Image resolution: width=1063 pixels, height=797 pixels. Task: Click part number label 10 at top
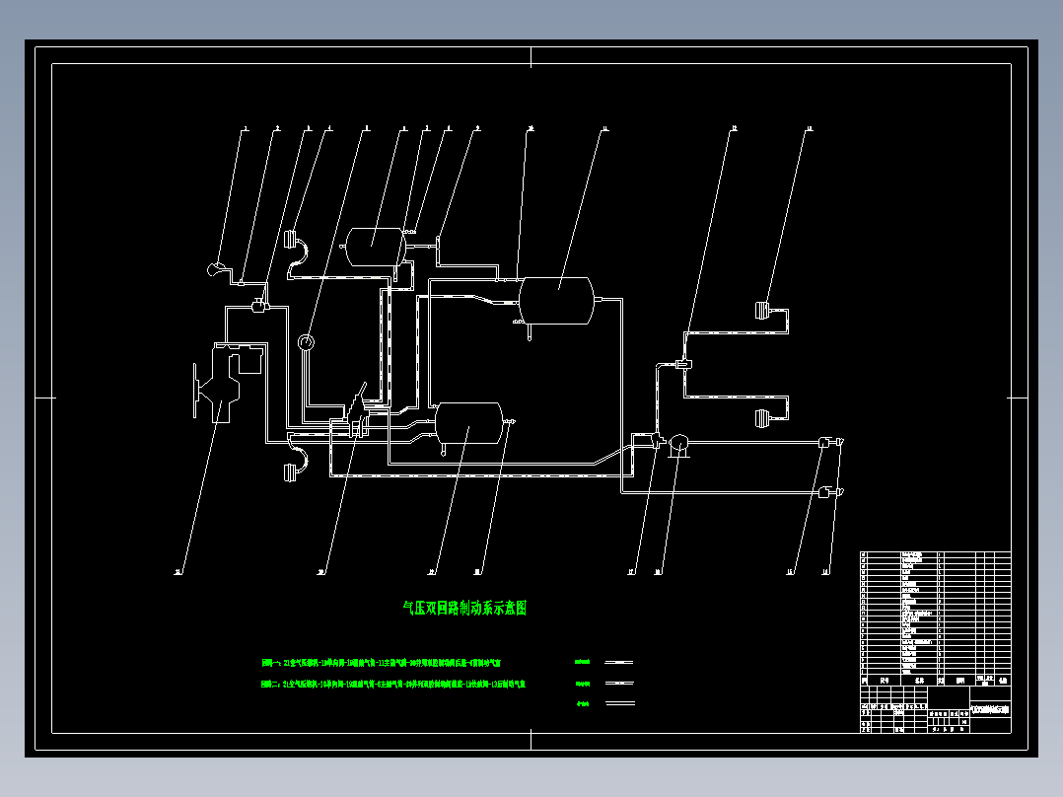[x=531, y=128]
